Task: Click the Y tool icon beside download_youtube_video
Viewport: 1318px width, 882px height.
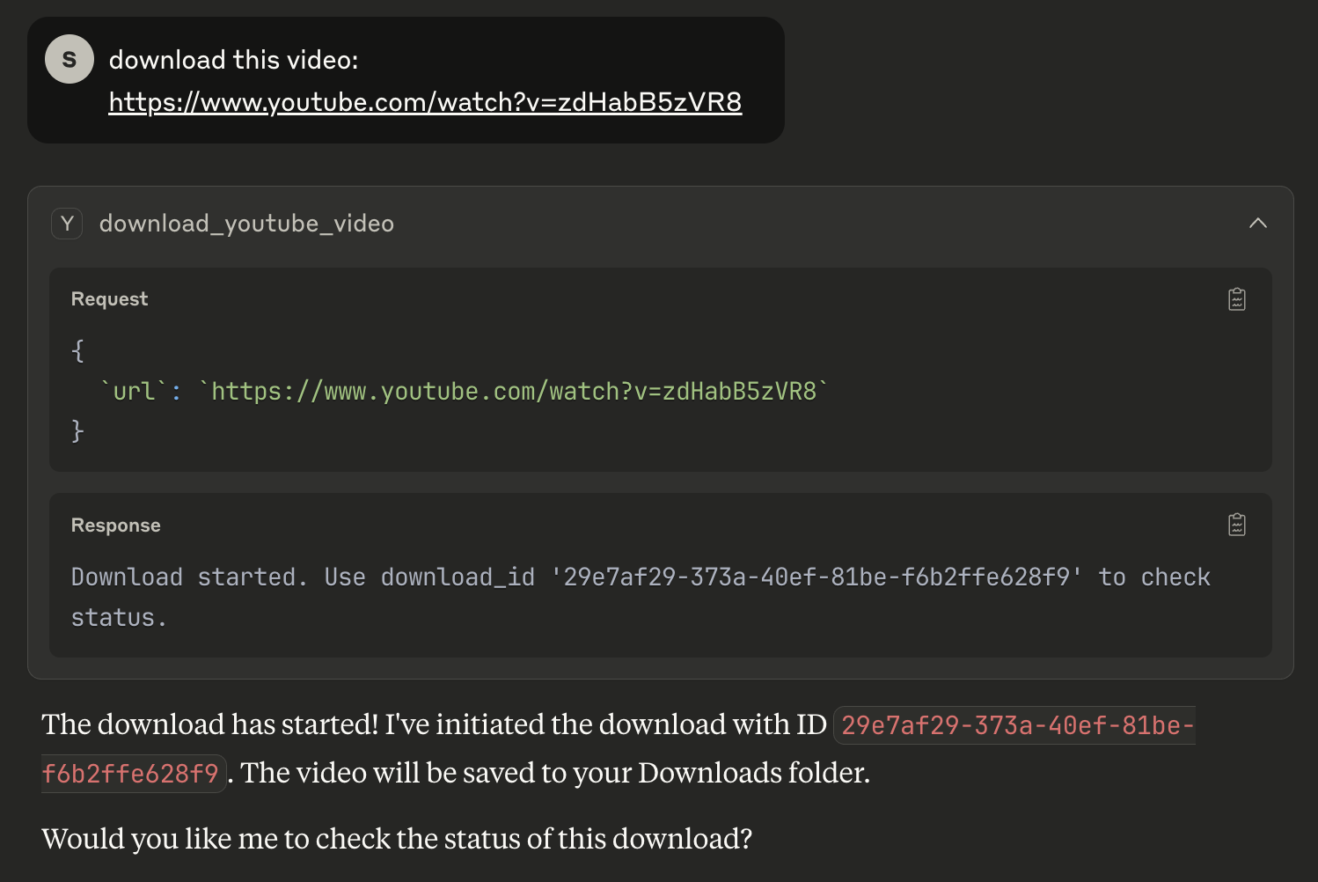Action: [x=67, y=224]
